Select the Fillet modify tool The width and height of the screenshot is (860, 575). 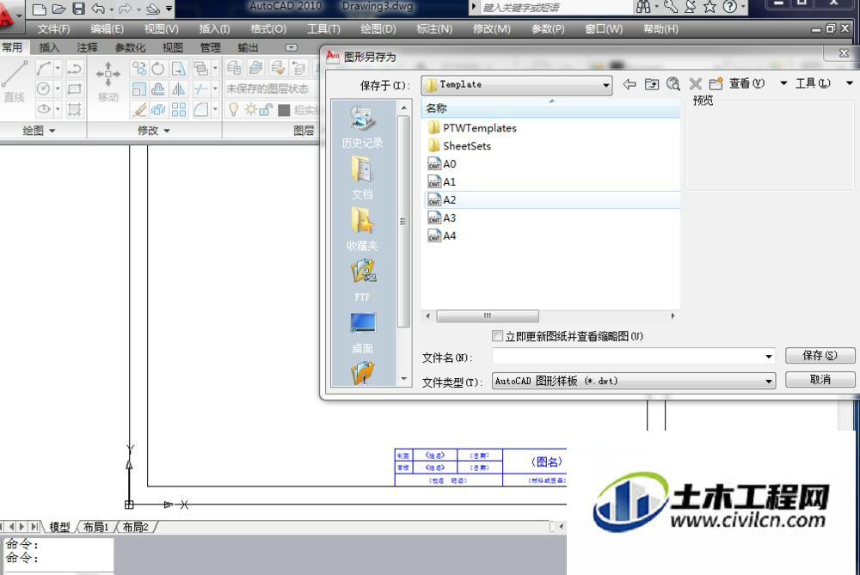201,109
